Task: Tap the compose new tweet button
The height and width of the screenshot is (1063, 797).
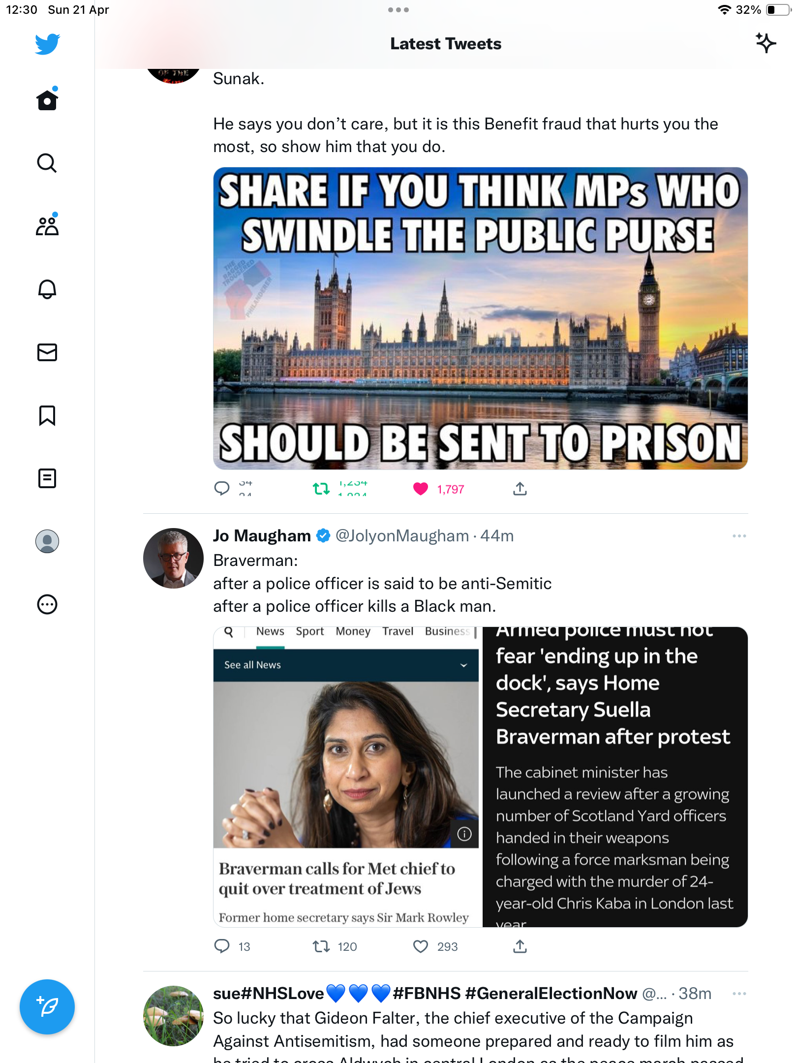Action: [47, 1007]
